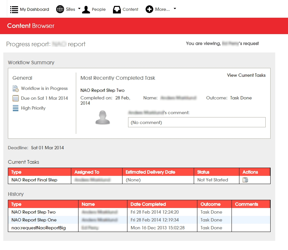Click the workflow in progress status icon
Image resolution: width=288 pixels, height=250 pixels.
tap(16, 89)
